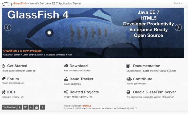188x114 pixels.
Task: Open the Documentation link
Action: pos(146,66)
